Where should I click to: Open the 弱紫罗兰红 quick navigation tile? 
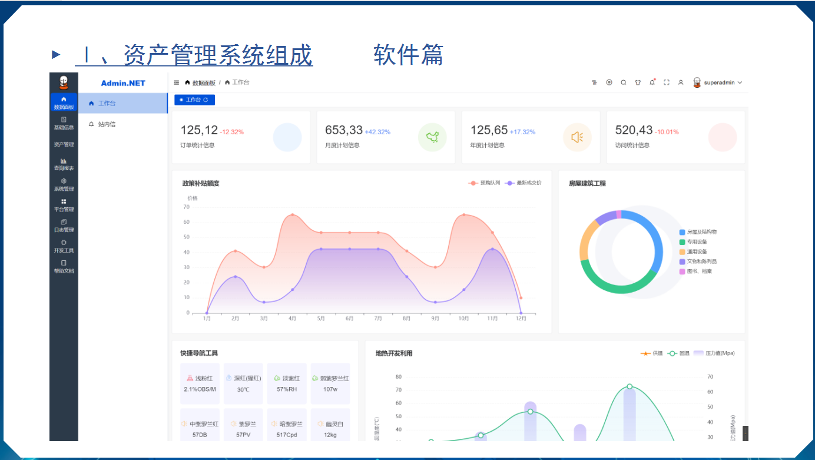click(x=330, y=383)
